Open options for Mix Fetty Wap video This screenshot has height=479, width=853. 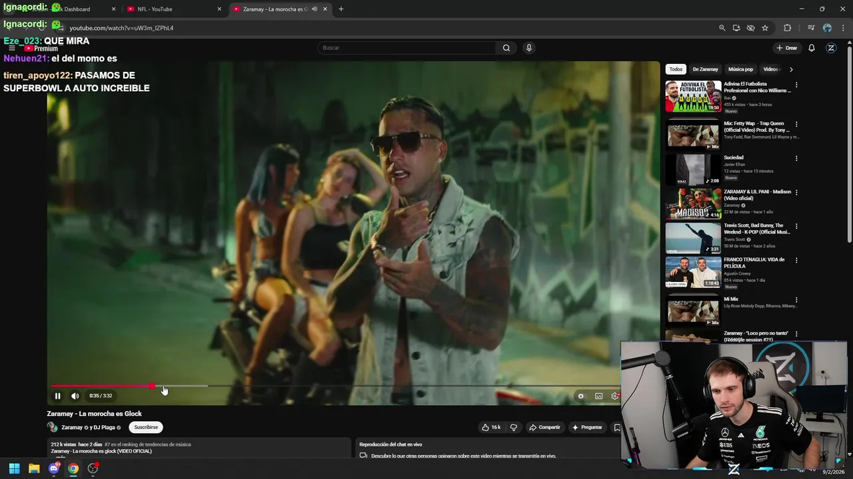coord(796,124)
